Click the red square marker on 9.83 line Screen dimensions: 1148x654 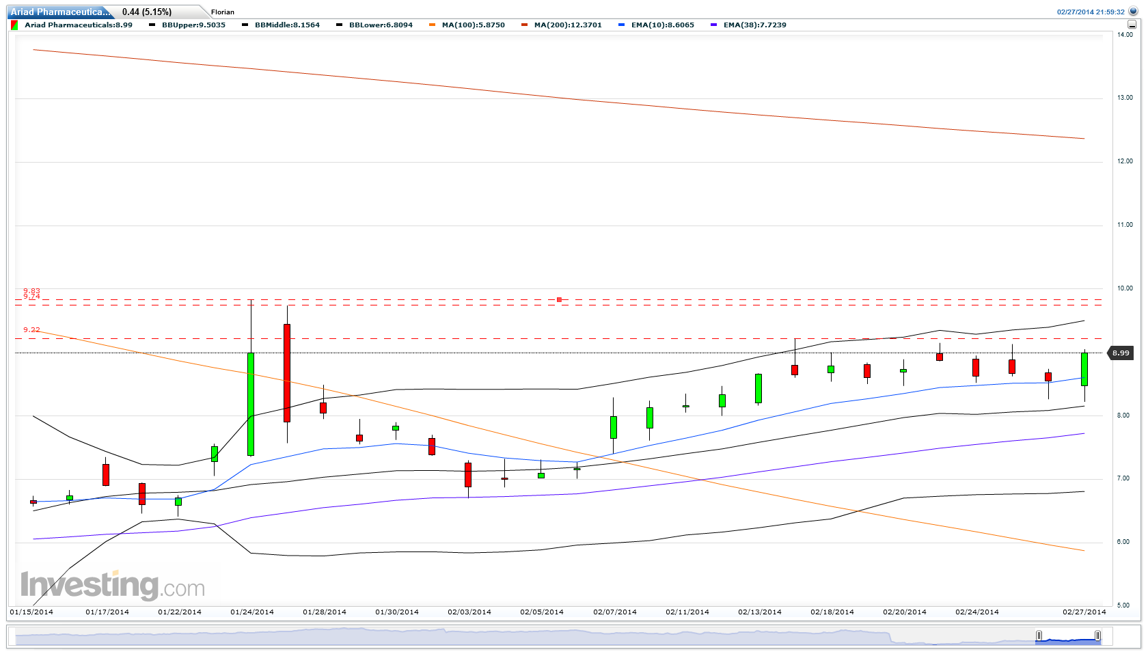(559, 299)
